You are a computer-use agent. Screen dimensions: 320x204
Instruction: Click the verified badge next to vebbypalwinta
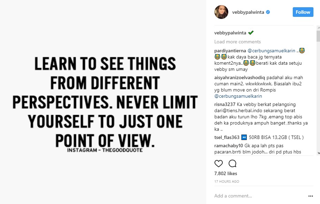[x=268, y=12]
